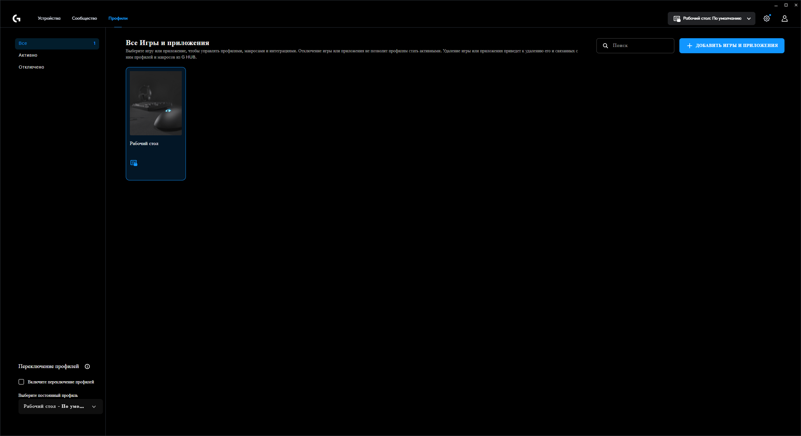
Task: Click the Logitech G logo icon
Action: 17,18
